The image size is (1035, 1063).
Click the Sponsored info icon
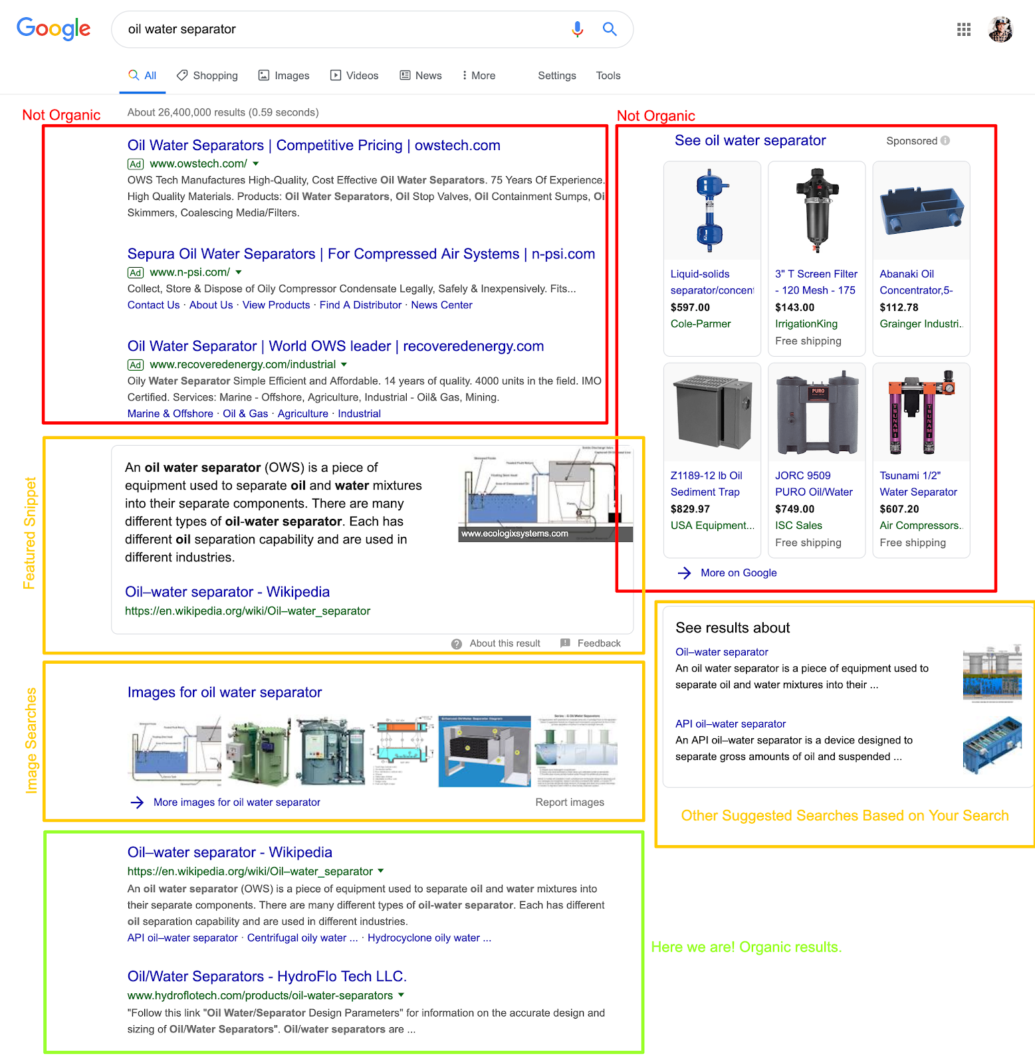coord(945,141)
